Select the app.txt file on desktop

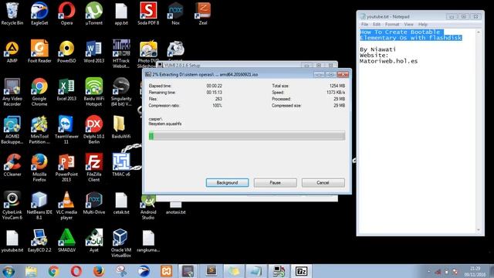click(x=121, y=14)
